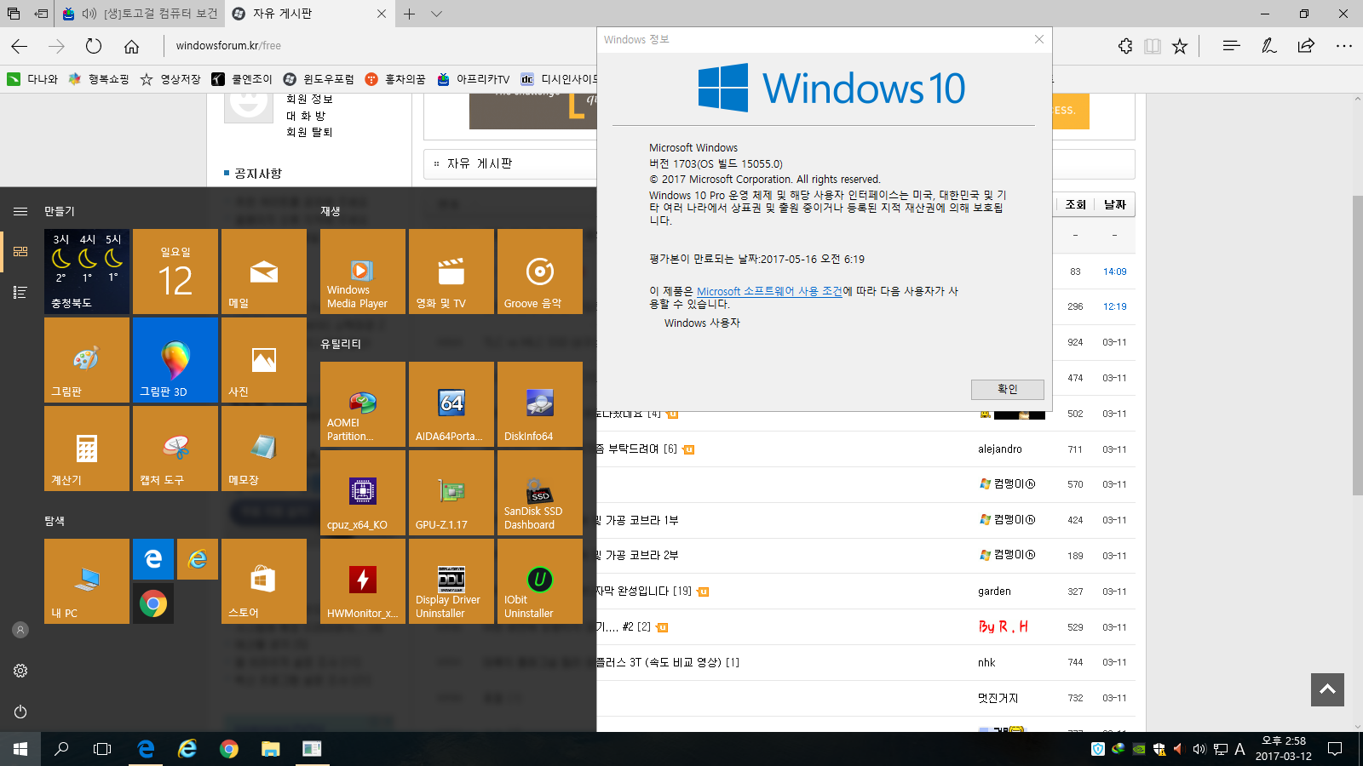
Task: Open Start menu settings gear
Action: [x=20, y=671]
